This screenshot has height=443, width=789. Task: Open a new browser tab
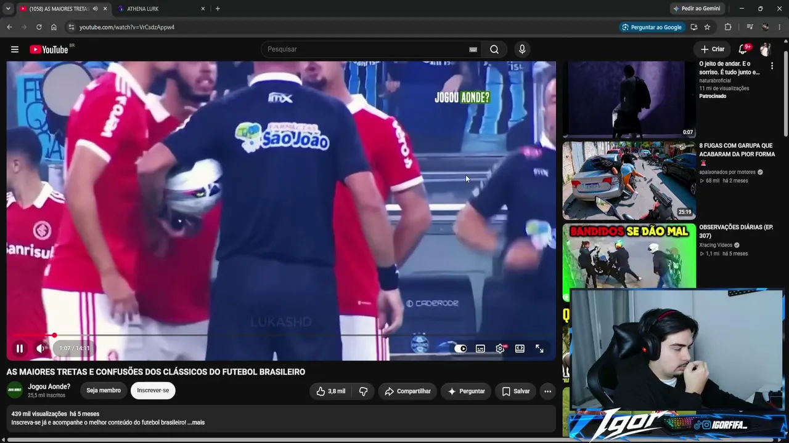pos(218,9)
